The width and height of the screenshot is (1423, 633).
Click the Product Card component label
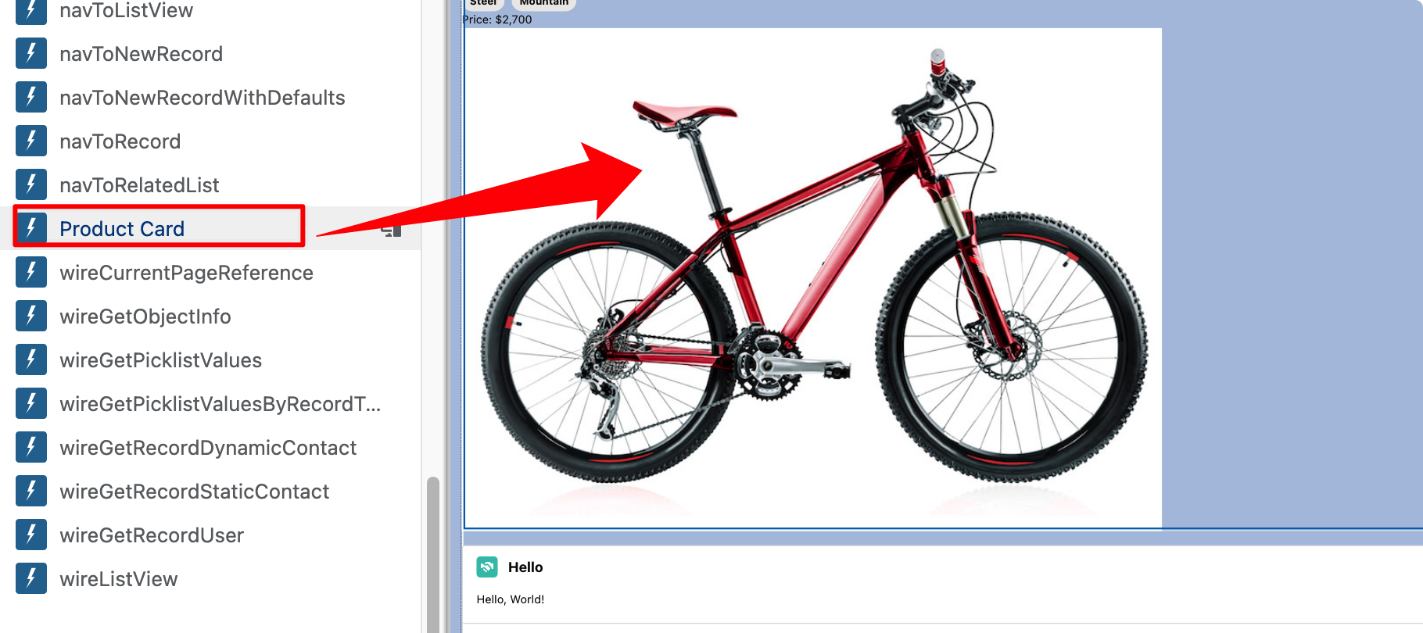tap(122, 229)
